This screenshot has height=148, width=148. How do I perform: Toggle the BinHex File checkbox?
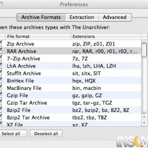(x=1, y=81)
